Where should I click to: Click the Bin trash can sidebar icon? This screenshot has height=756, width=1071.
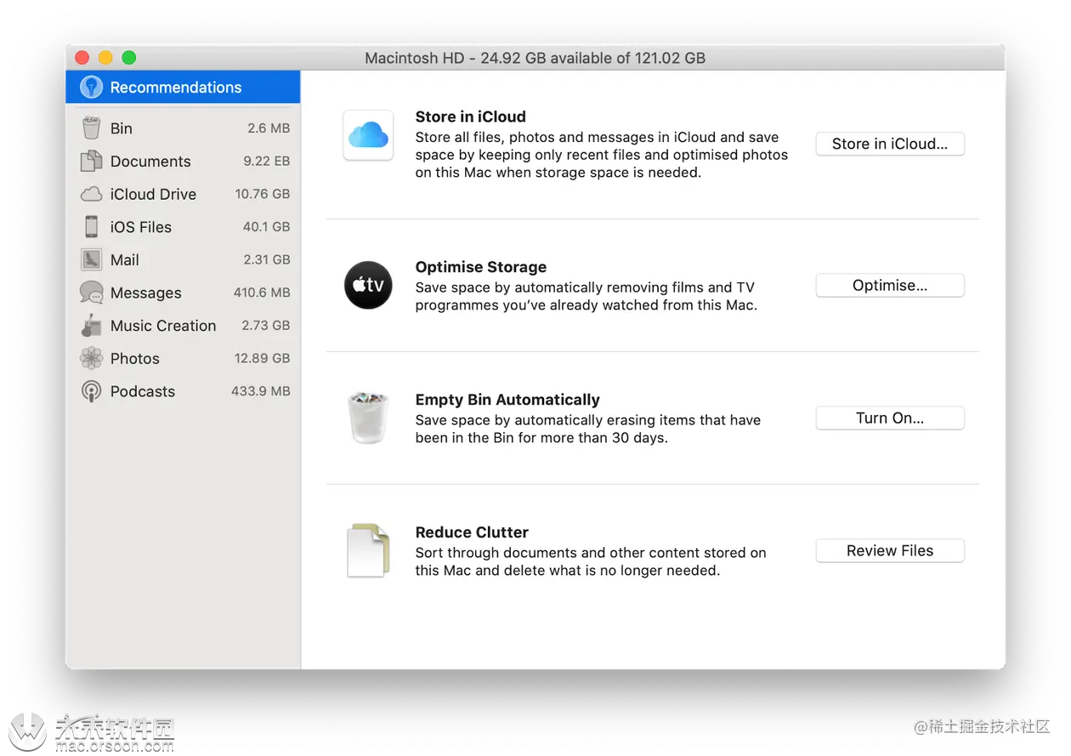point(91,128)
